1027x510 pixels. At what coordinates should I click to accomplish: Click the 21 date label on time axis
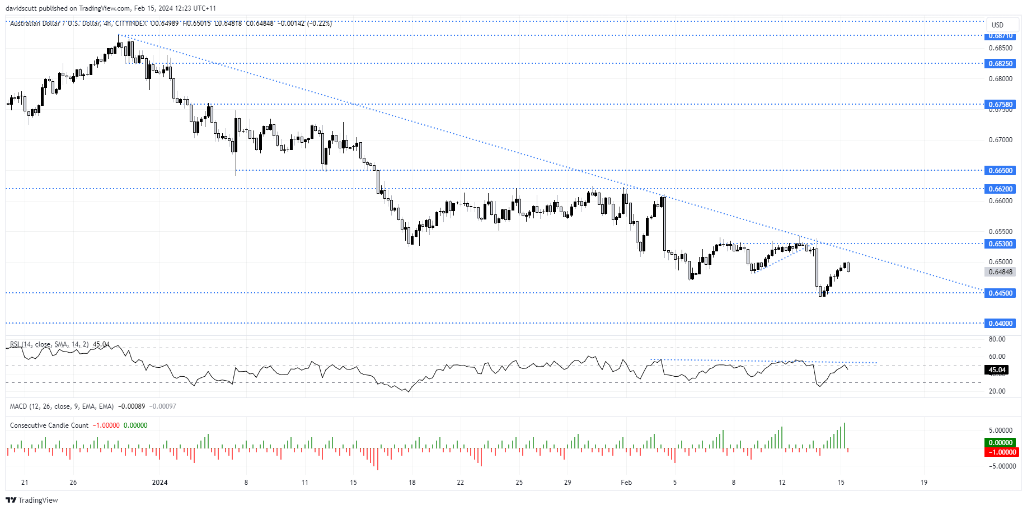pyautogui.click(x=24, y=483)
